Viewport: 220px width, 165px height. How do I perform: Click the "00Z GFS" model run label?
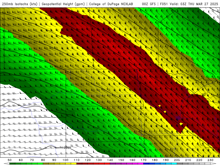149,4
